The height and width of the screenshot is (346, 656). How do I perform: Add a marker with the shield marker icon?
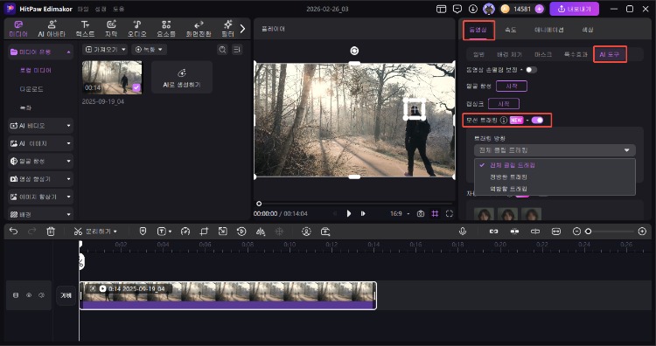143,231
